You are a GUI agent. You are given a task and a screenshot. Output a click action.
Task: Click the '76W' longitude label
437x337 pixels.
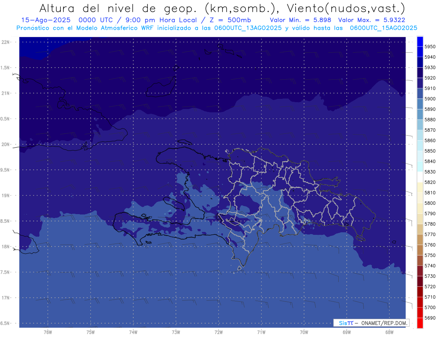pyautogui.click(x=48, y=332)
